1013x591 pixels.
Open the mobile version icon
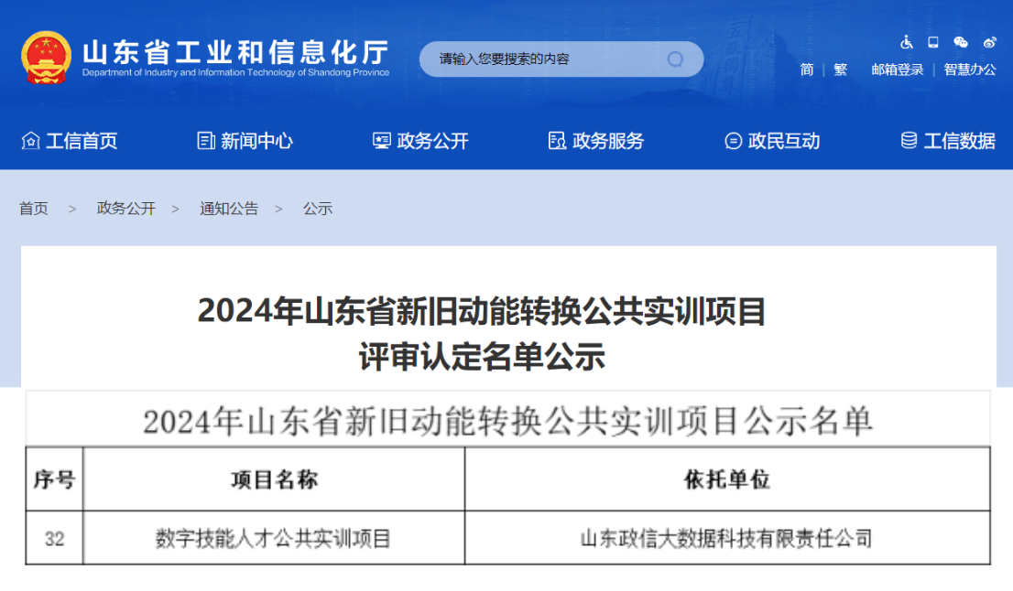click(x=933, y=43)
